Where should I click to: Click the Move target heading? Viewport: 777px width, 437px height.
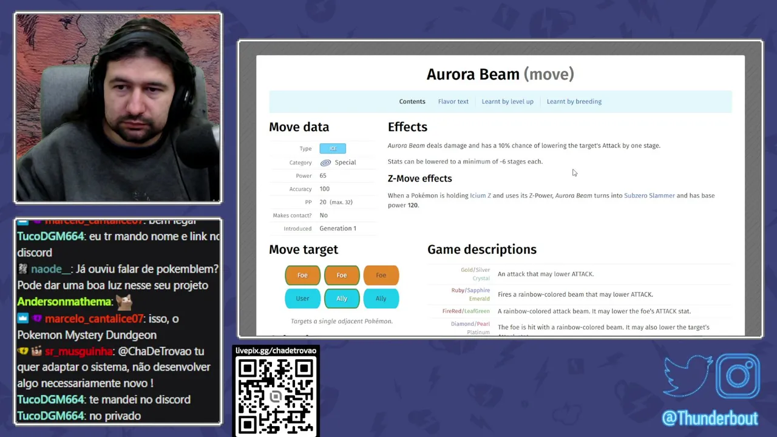click(304, 249)
